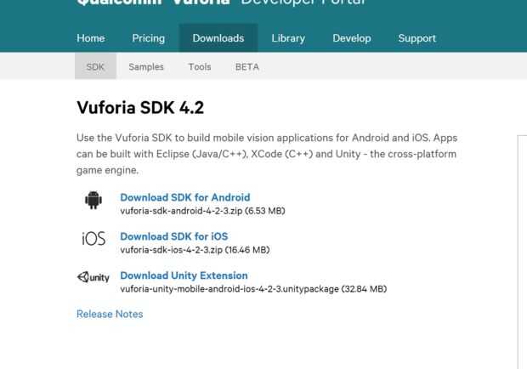Switch to the Tools sub-tab
527x369 pixels.
tap(200, 67)
